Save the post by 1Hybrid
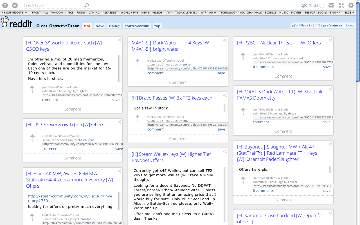The width and height of the screenshot is (360, 225). (116, 100)
